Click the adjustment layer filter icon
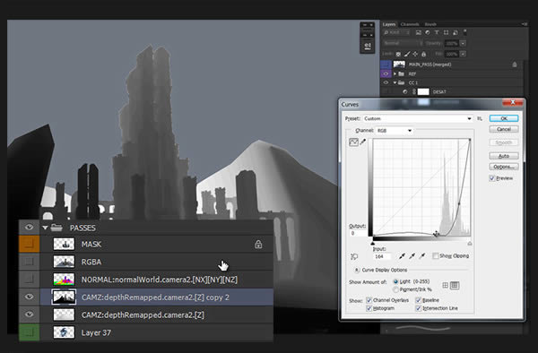The image size is (538, 353). (x=428, y=32)
